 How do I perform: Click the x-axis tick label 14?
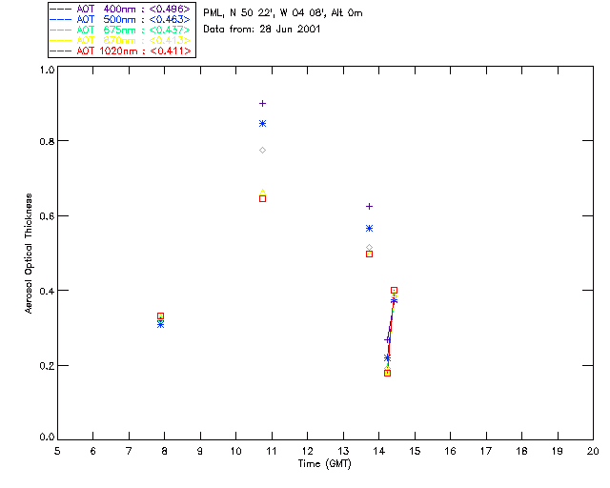tap(379, 451)
